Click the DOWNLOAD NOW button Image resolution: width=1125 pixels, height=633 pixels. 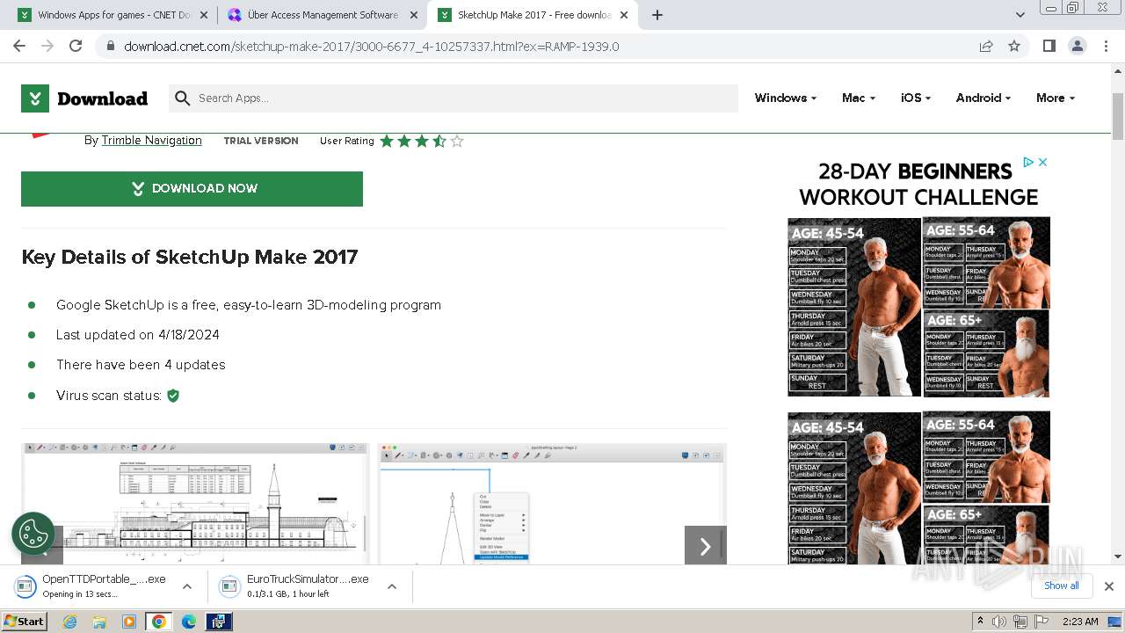point(192,189)
